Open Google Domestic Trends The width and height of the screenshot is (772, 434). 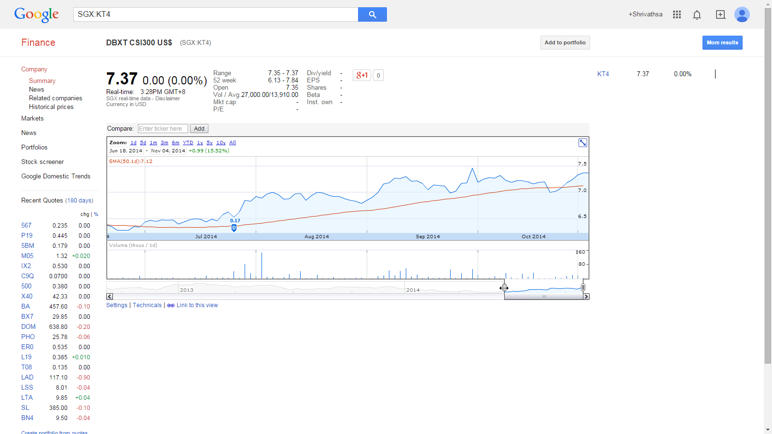point(56,176)
